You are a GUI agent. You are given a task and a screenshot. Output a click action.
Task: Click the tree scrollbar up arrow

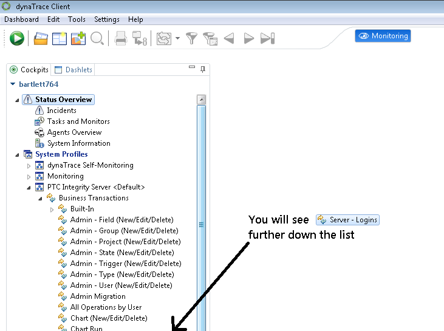pos(201,100)
